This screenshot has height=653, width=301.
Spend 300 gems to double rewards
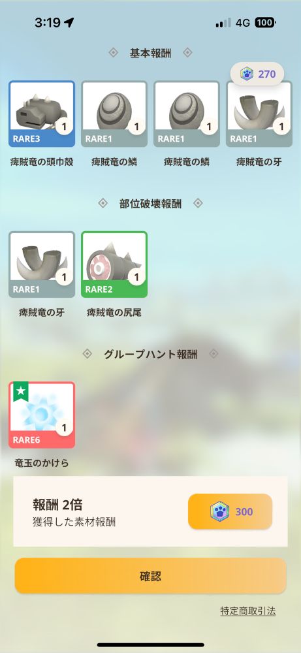[230, 511]
